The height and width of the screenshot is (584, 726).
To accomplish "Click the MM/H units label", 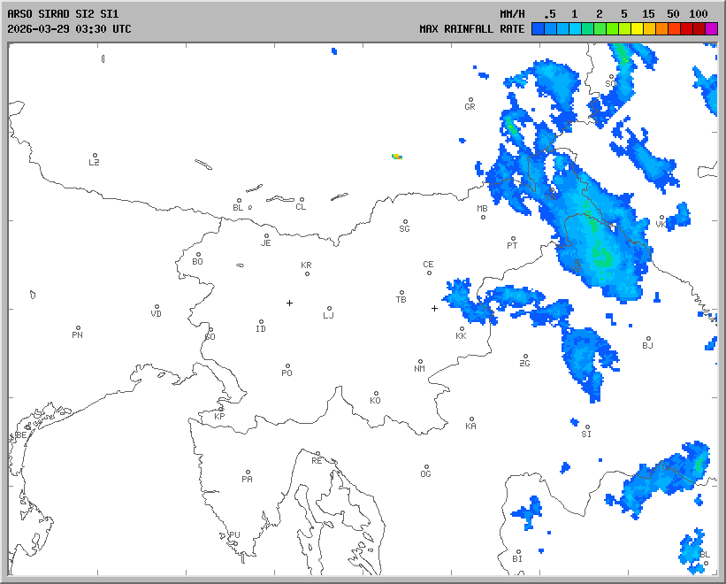I will click(x=512, y=14).
